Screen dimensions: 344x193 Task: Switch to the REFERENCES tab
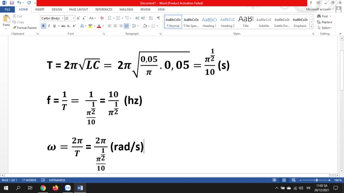[104, 9]
